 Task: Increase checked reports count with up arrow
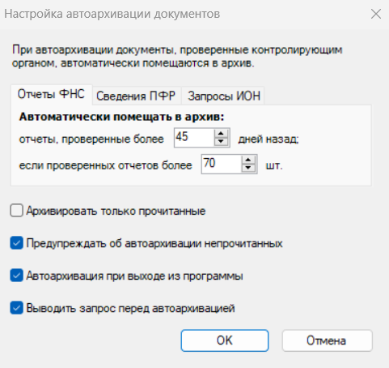tap(248, 160)
